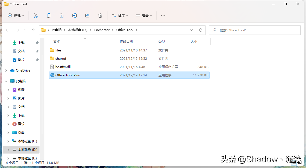Refresh the current folder view
Image resolution: width=306 pixels, height=168 pixels.
click(x=201, y=30)
